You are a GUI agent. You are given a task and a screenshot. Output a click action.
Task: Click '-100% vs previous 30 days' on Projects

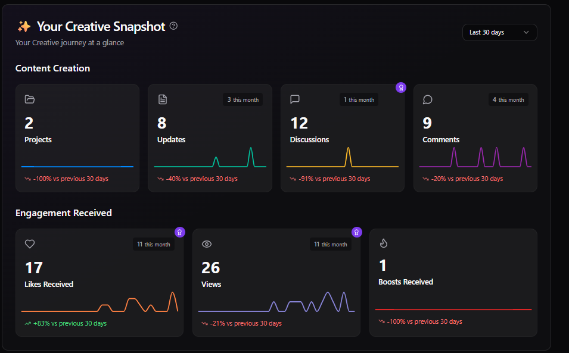[x=71, y=179]
